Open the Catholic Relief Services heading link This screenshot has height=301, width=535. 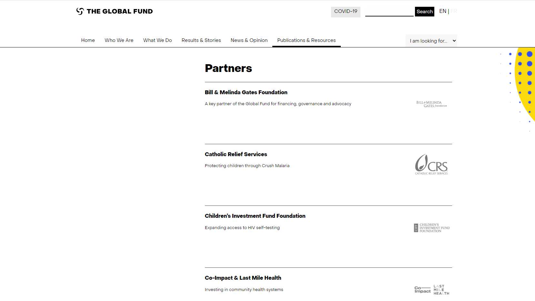(x=236, y=154)
